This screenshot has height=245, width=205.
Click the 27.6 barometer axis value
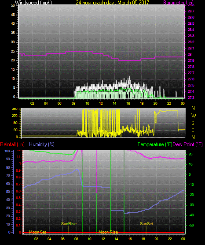[x=191, y=79]
